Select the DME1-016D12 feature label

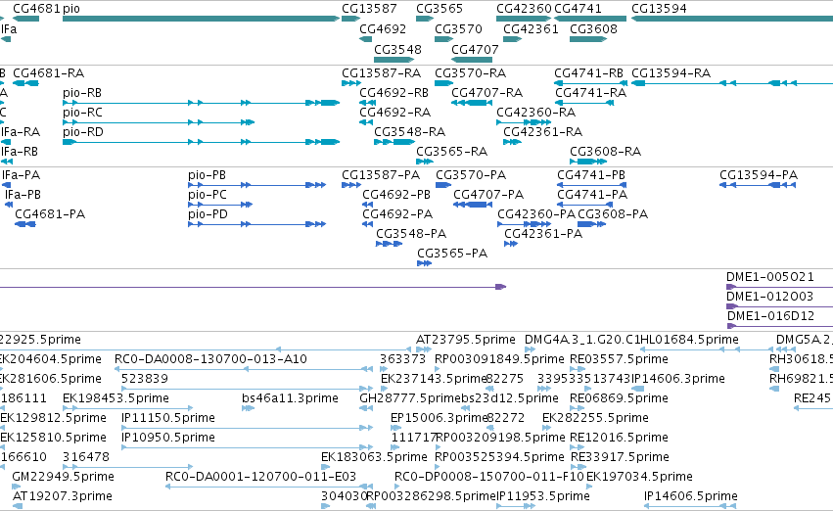771,315
